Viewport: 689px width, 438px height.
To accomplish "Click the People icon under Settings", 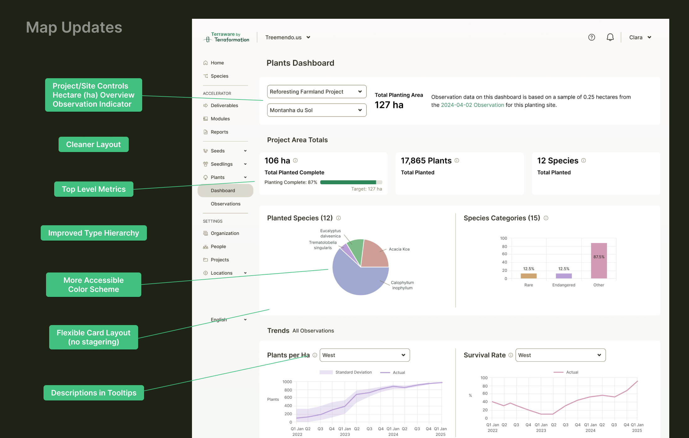I will 206,246.
